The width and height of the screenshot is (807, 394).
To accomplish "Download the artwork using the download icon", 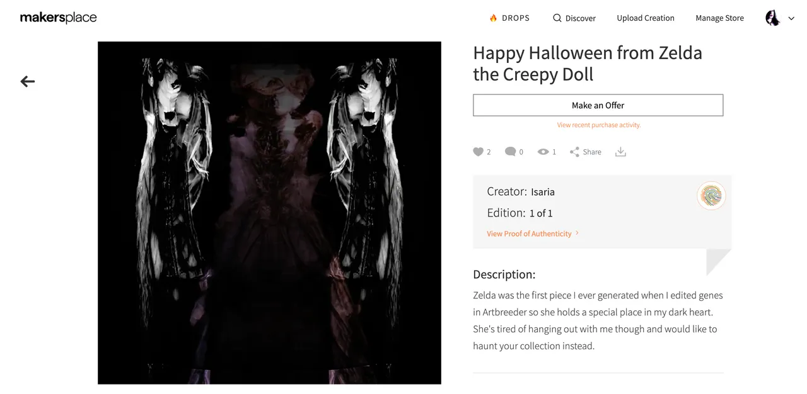I will point(620,152).
